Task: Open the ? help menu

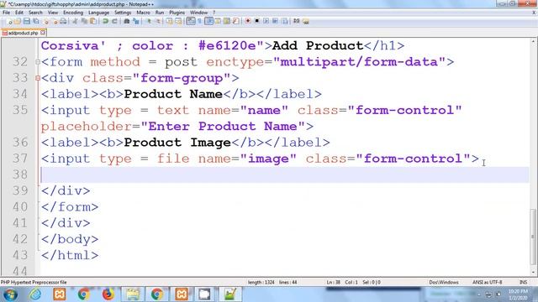Action: click(214, 13)
